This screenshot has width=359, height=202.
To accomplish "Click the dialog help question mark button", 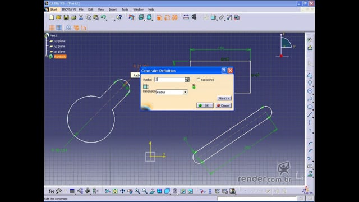I will (x=224, y=71).
